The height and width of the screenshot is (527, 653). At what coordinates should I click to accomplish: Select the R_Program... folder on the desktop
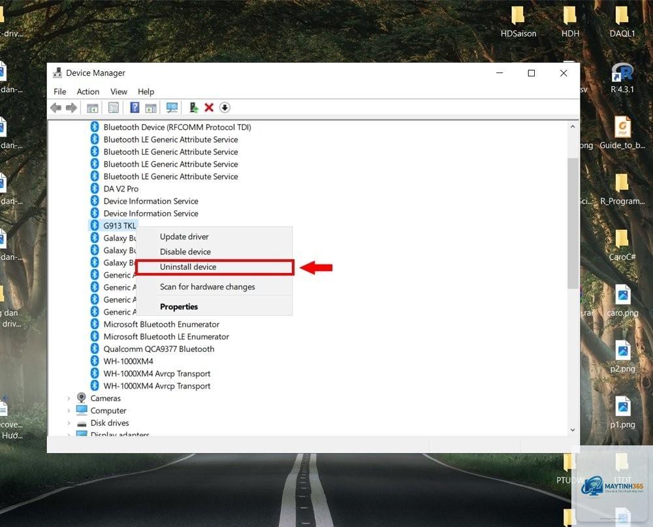click(622, 189)
